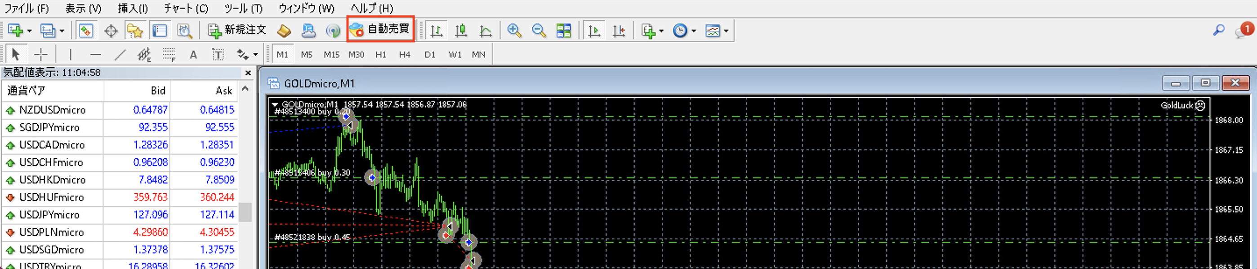Zoom in on the chart
The image size is (1257, 269).
[x=514, y=30]
